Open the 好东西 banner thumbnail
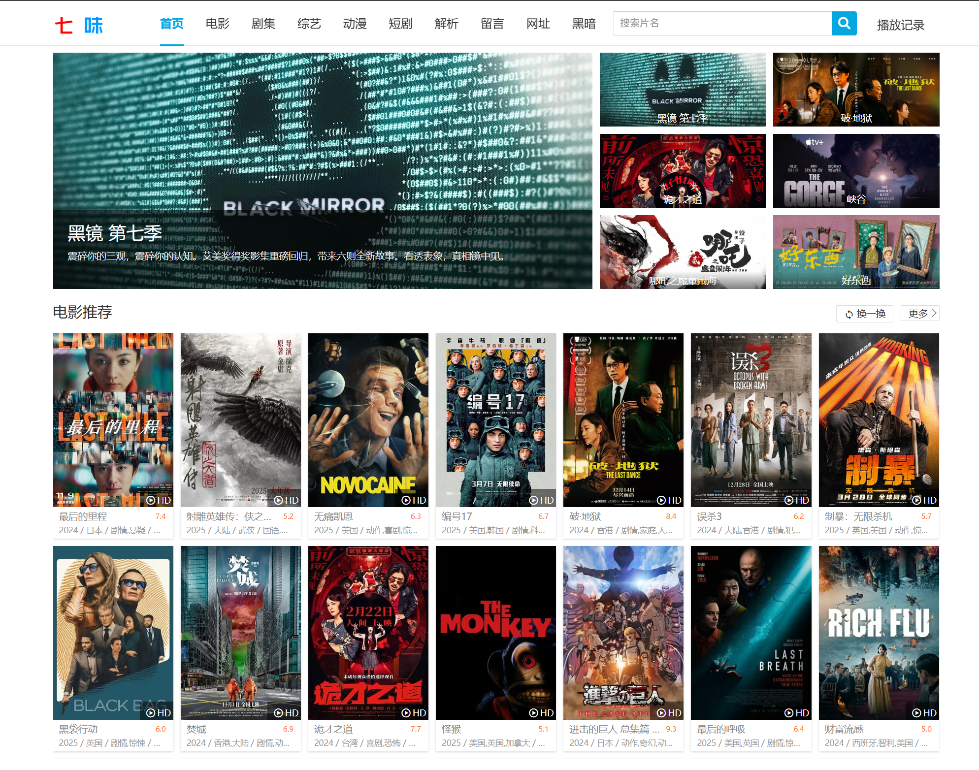The image size is (979, 770). (856, 252)
